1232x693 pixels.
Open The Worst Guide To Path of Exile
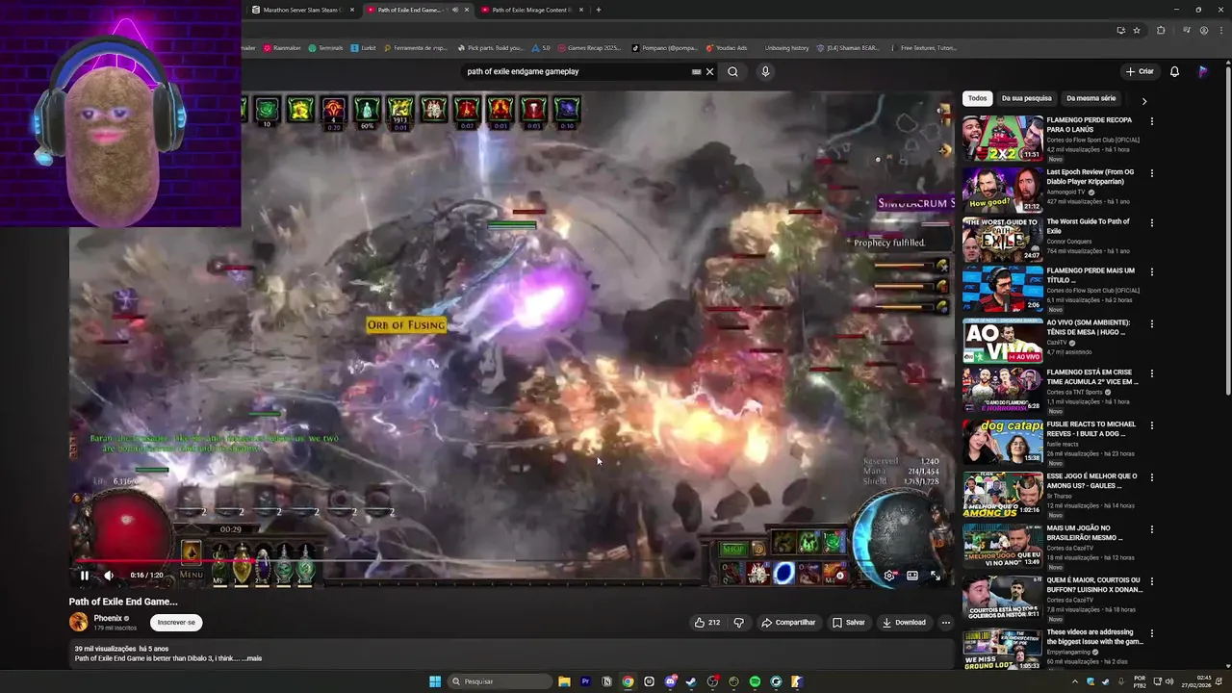(1002, 240)
